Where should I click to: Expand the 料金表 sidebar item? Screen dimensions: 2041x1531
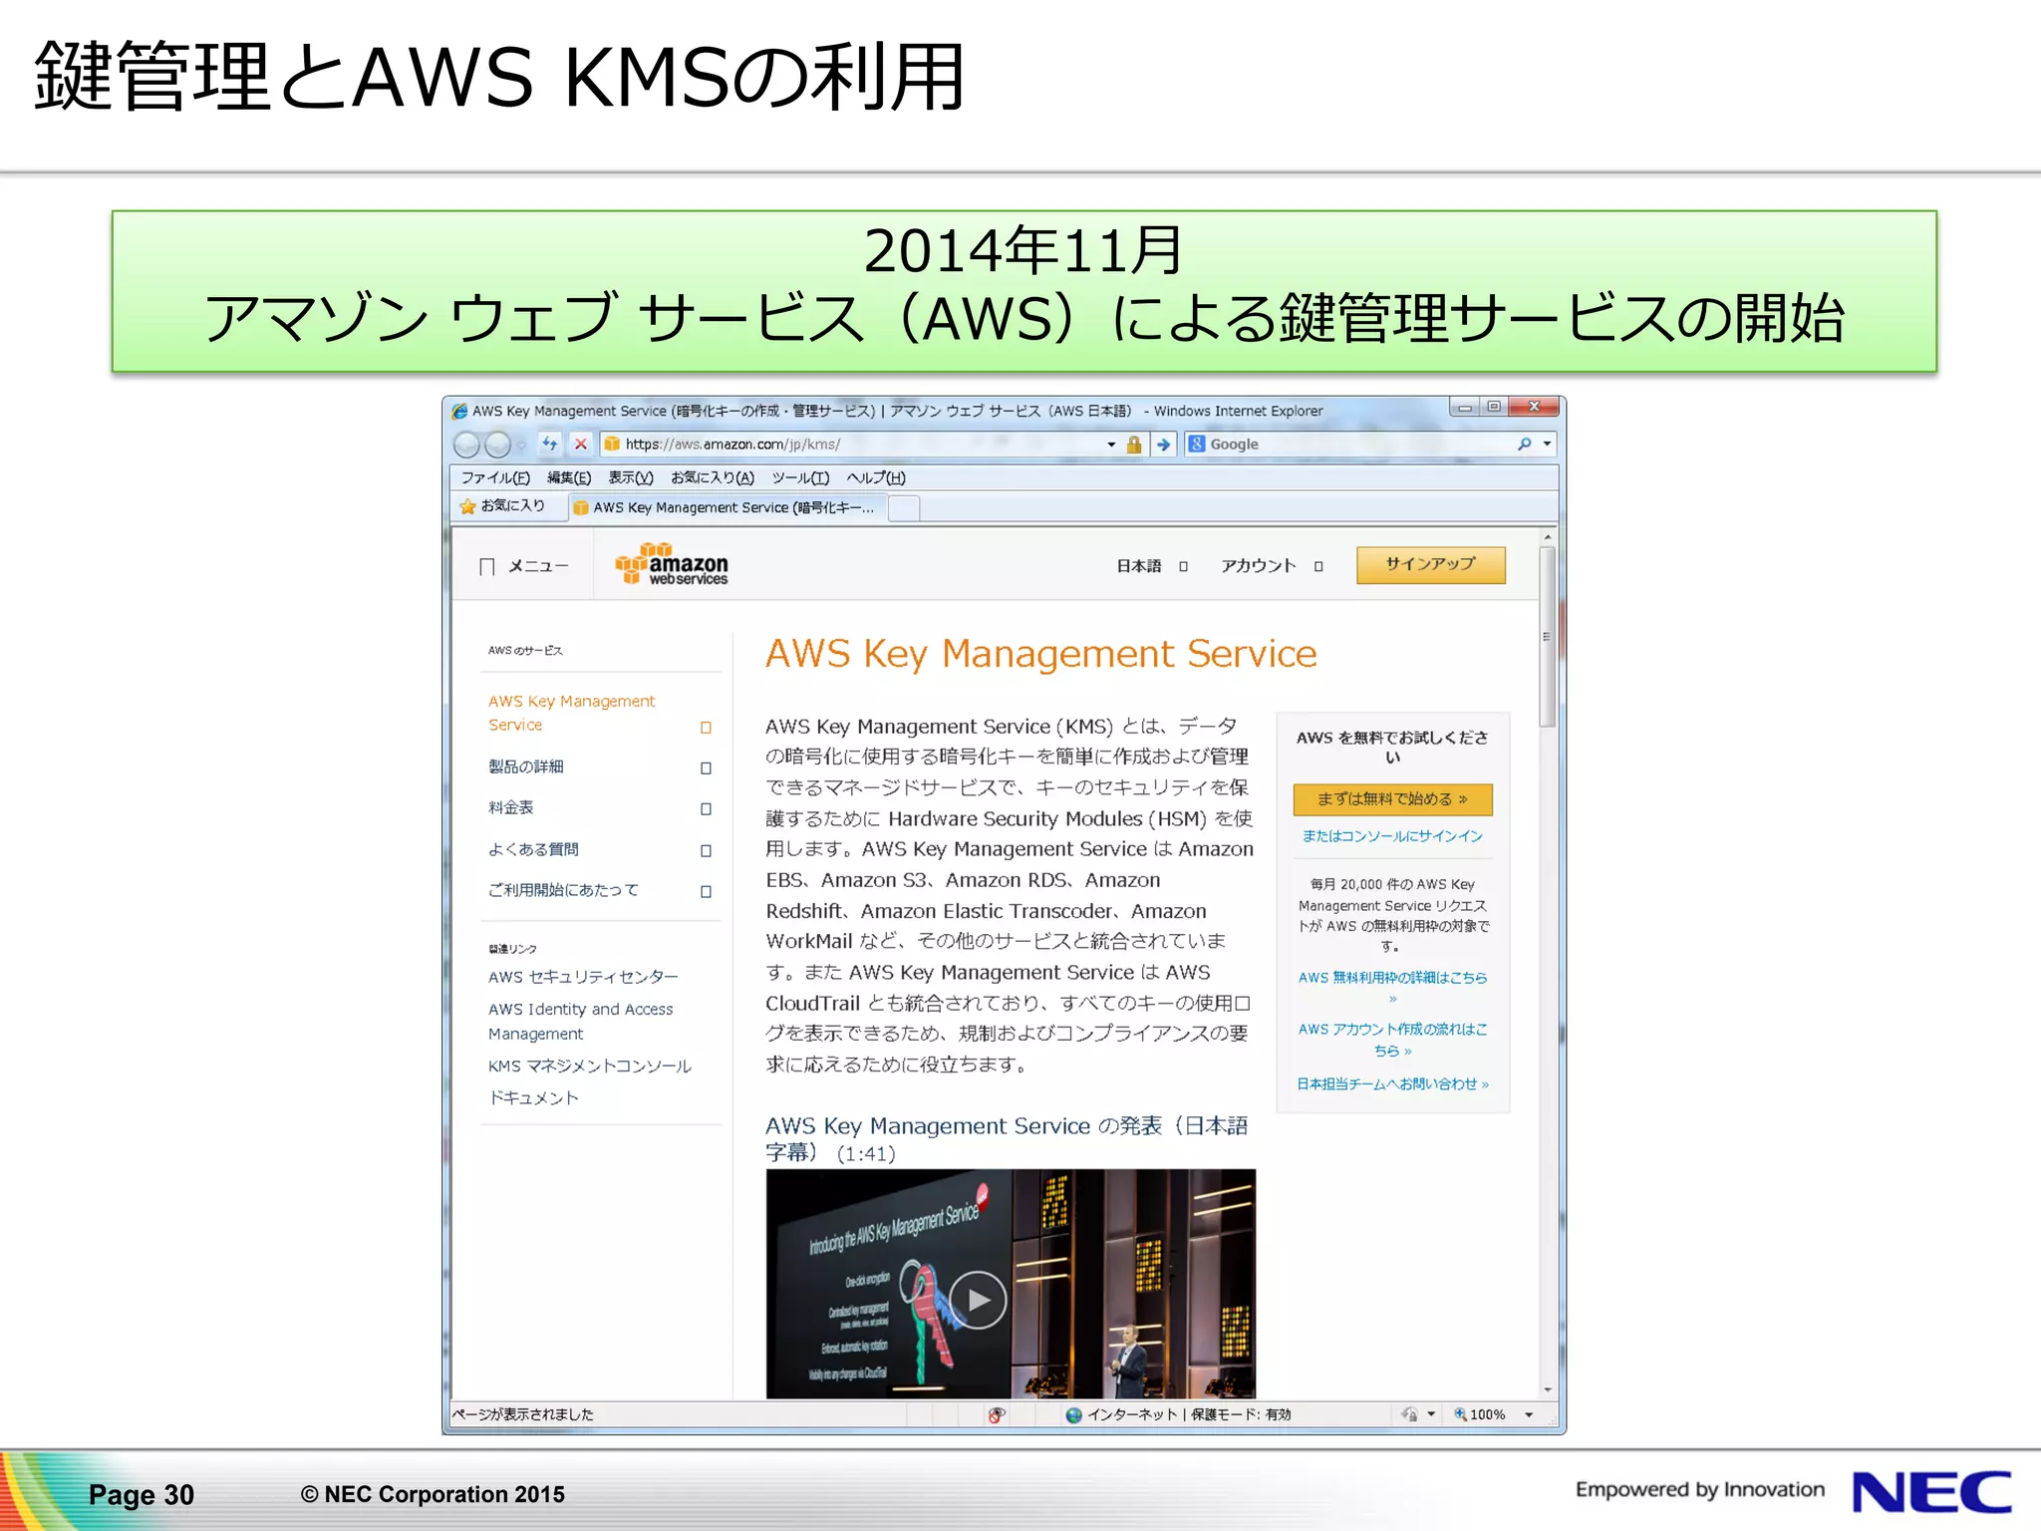point(706,809)
